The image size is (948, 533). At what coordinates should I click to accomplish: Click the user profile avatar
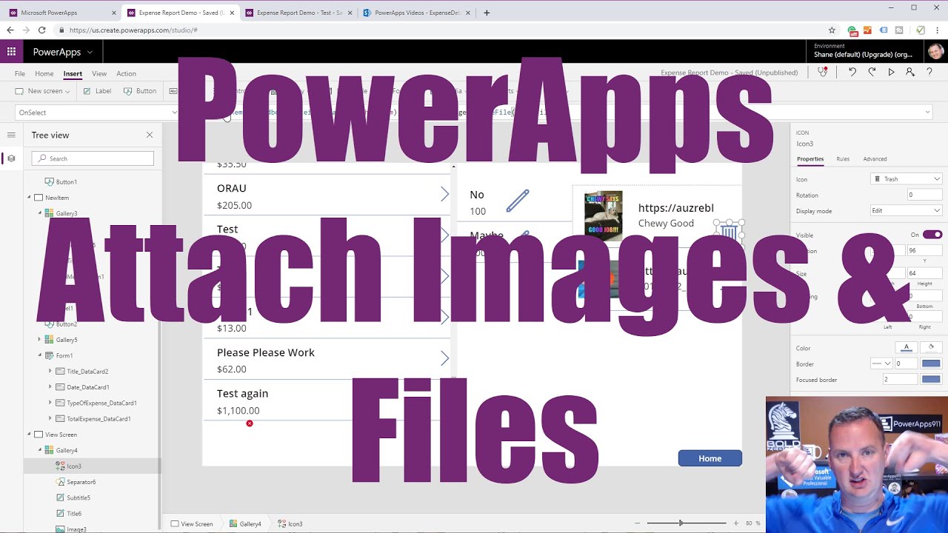(935, 51)
